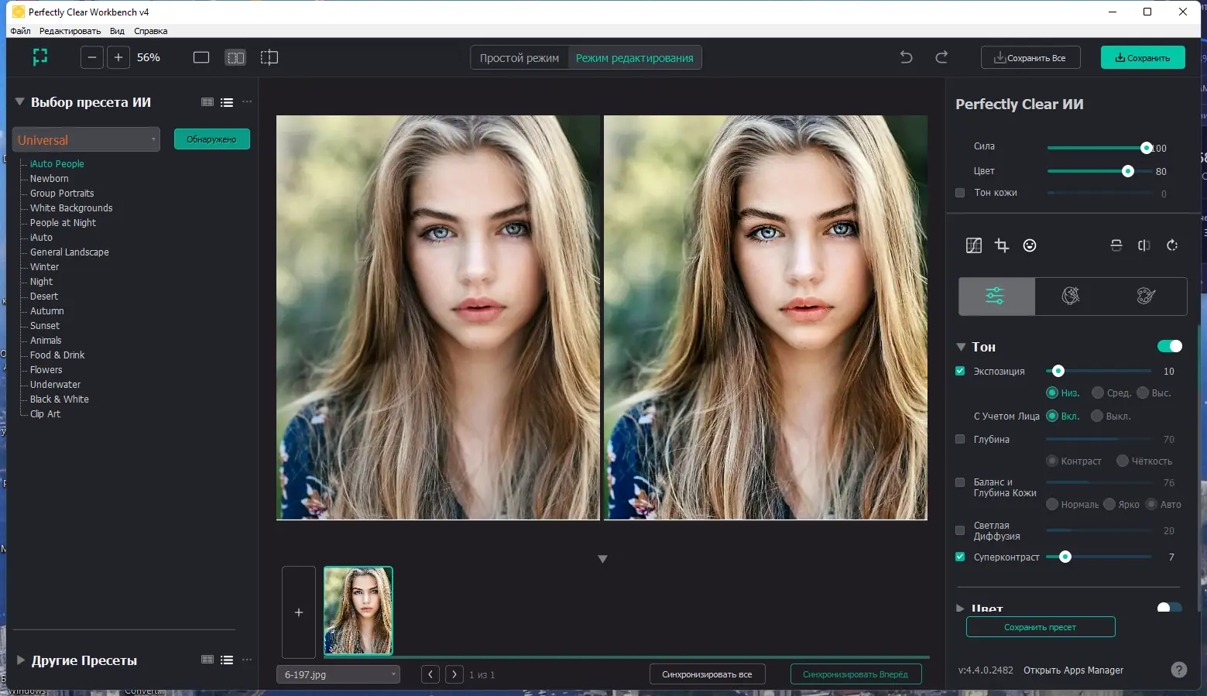
Task: Click the green Сохранить button
Action: click(x=1143, y=57)
